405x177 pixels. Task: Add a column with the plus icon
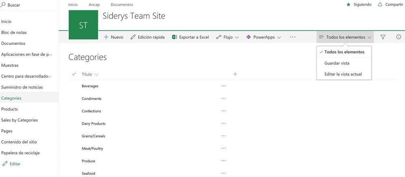pos(235,74)
